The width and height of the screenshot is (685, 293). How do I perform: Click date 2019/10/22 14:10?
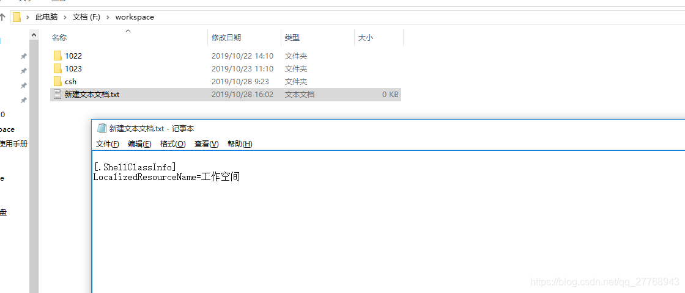click(242, 56)
